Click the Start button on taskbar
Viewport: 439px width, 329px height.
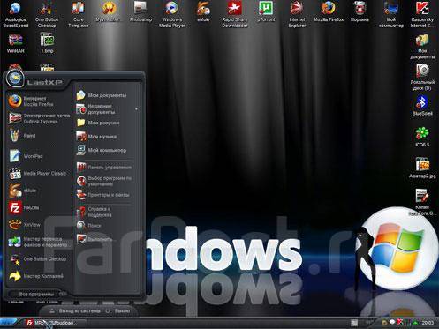point(8,323)
